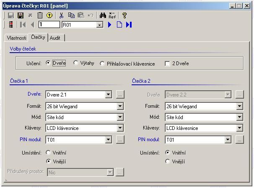254x188 pixels.
Task: Select the Výtahy radio option
Action: coord(76,63)
